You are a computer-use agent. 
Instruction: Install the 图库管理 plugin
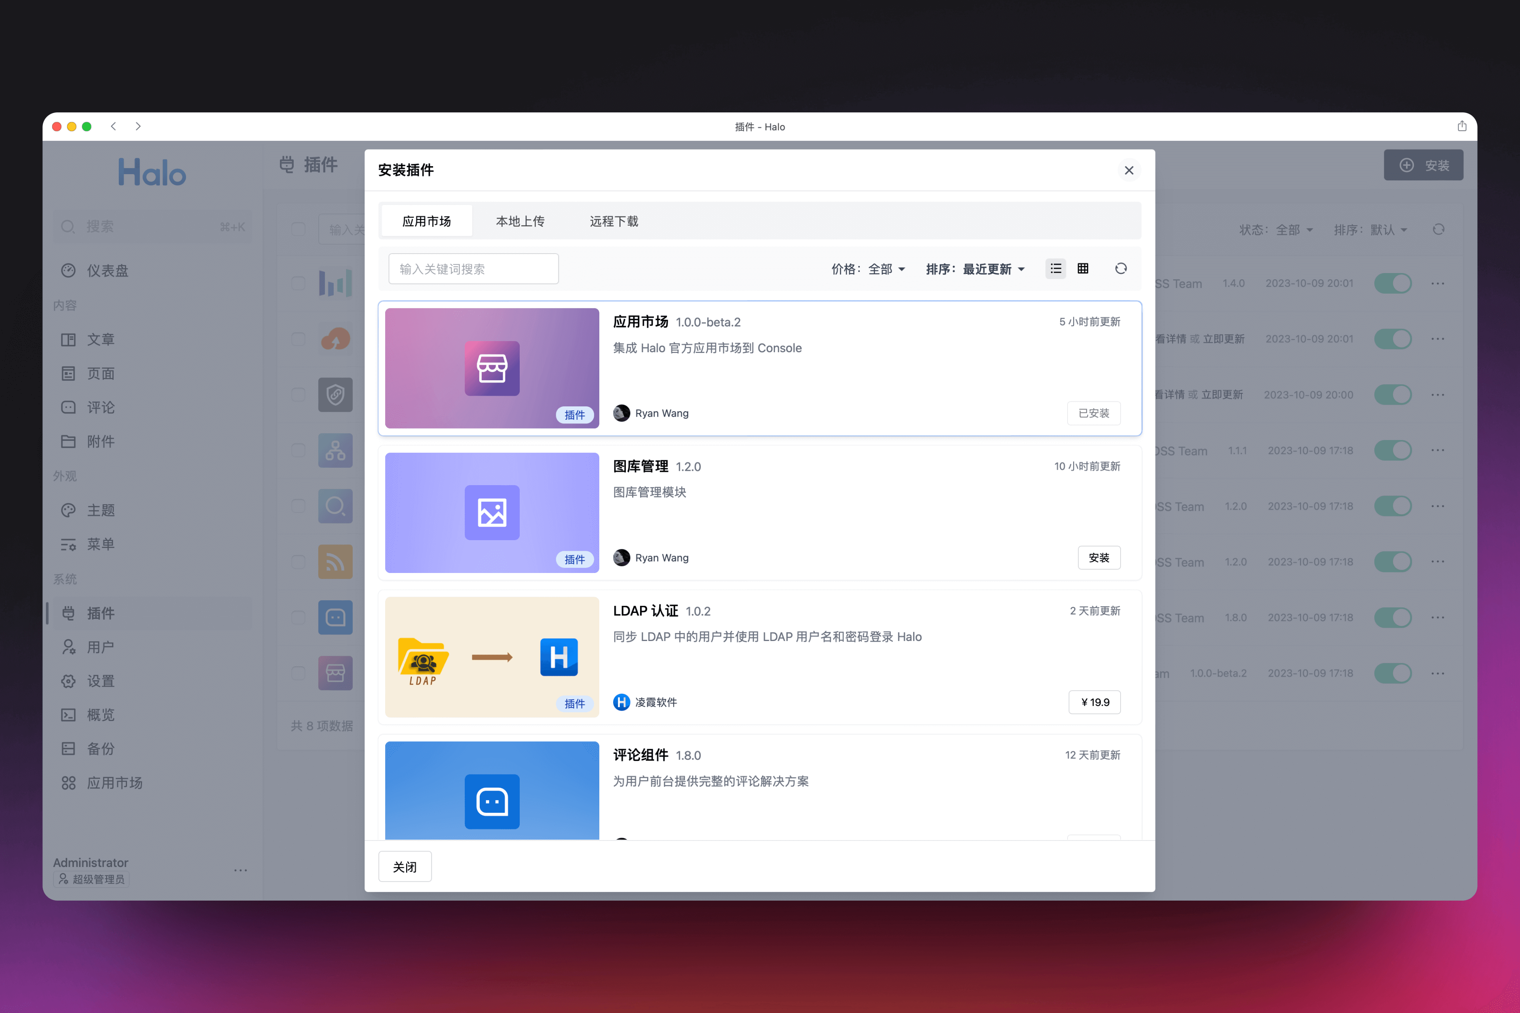click(1099, 558)
